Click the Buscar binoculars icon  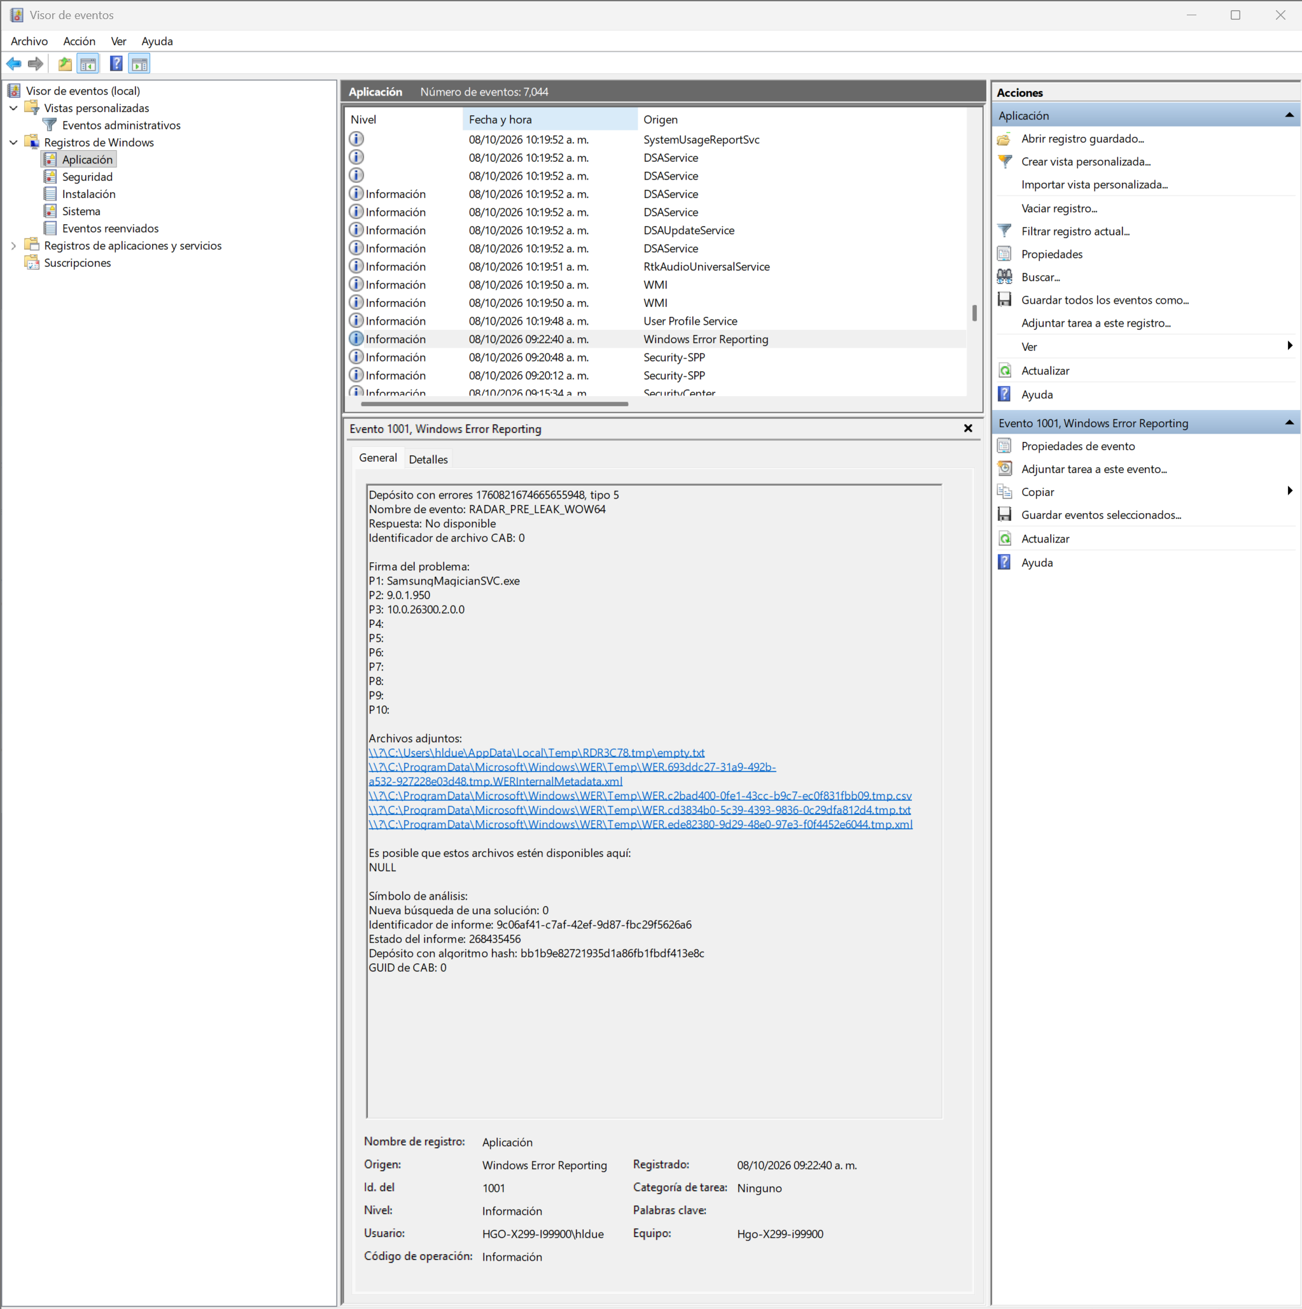coord(1005,276)
